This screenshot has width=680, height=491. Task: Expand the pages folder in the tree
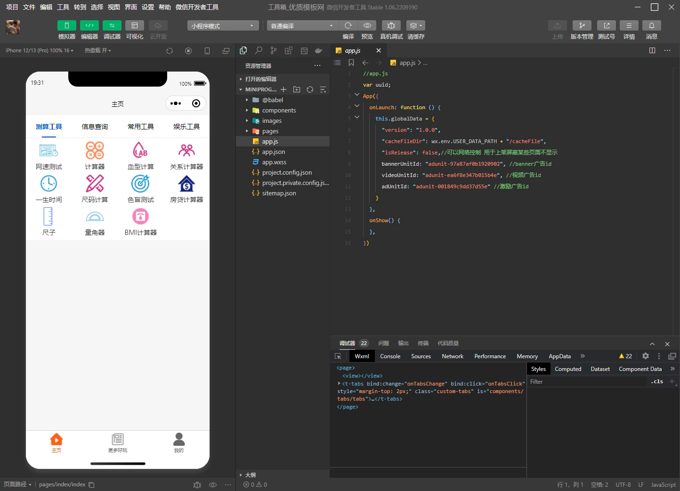point(270,131)
